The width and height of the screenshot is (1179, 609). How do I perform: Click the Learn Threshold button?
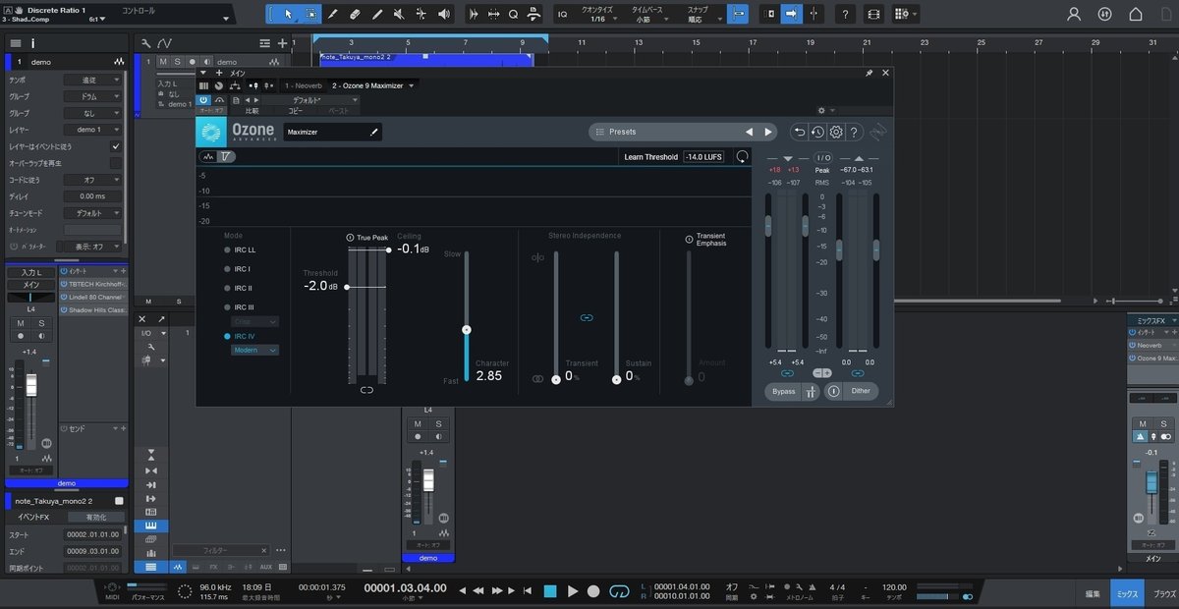pos(649,156)
